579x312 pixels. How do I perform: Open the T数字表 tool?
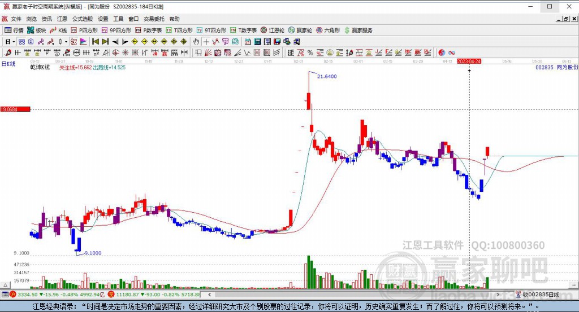click(243, 30)
